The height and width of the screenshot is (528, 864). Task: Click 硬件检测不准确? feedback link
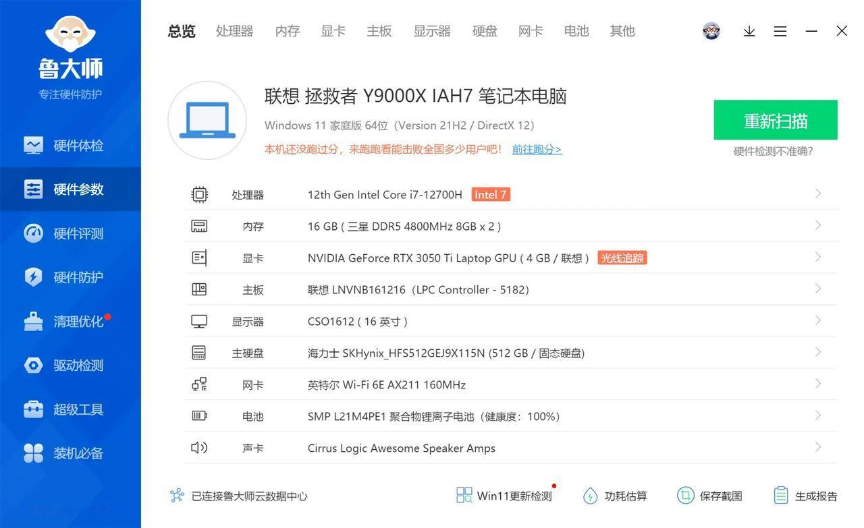[774, 151]
